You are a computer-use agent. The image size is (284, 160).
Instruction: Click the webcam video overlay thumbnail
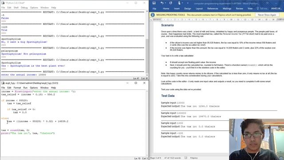256,139
